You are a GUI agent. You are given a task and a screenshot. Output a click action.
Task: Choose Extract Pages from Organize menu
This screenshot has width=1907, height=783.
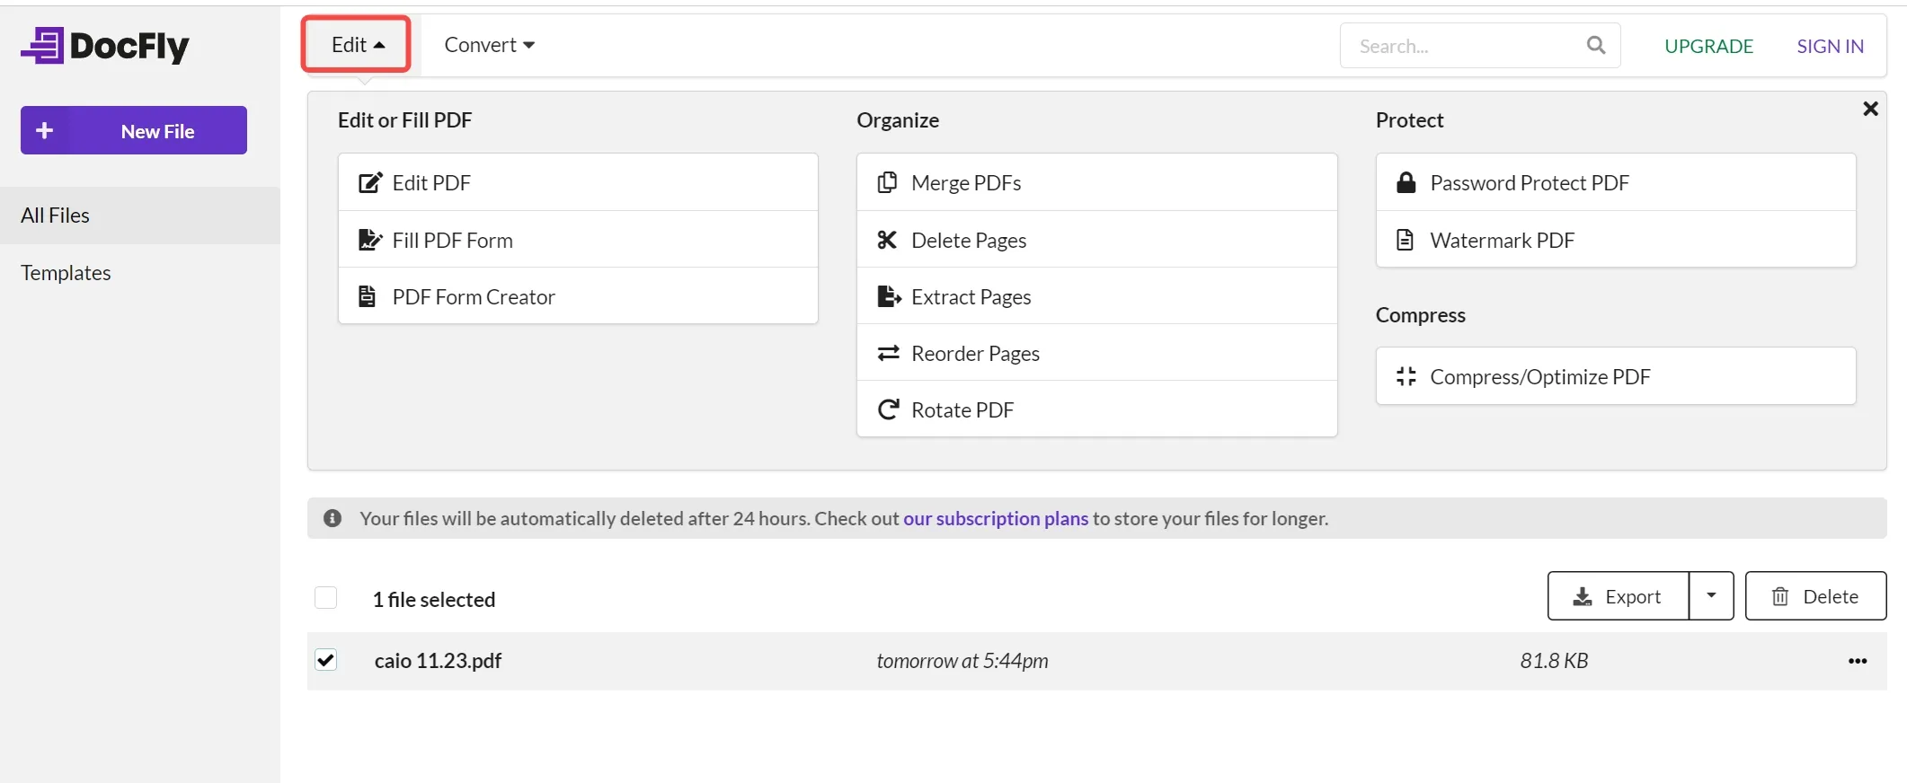[x=971, y=297]
